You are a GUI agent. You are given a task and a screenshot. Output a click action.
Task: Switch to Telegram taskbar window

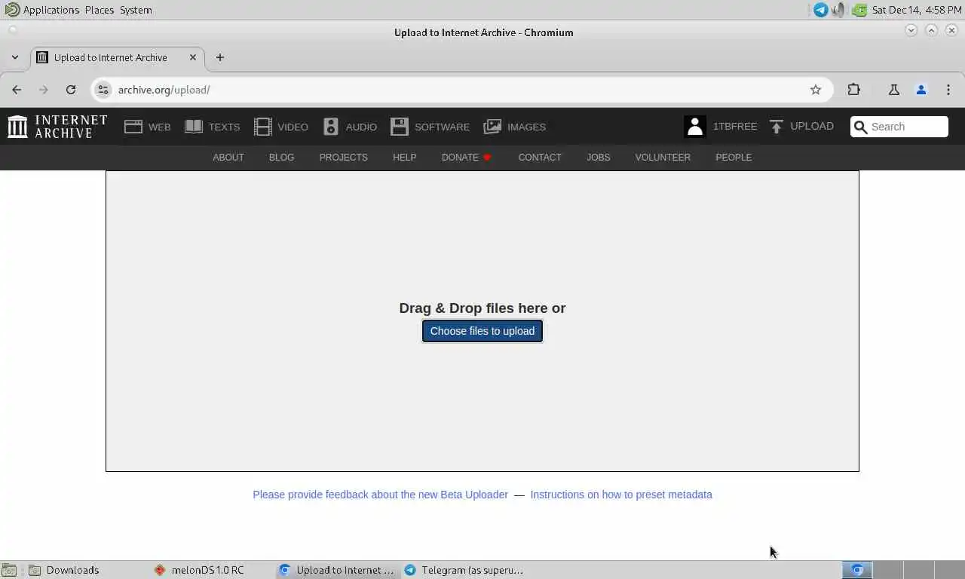coord(463,570)
